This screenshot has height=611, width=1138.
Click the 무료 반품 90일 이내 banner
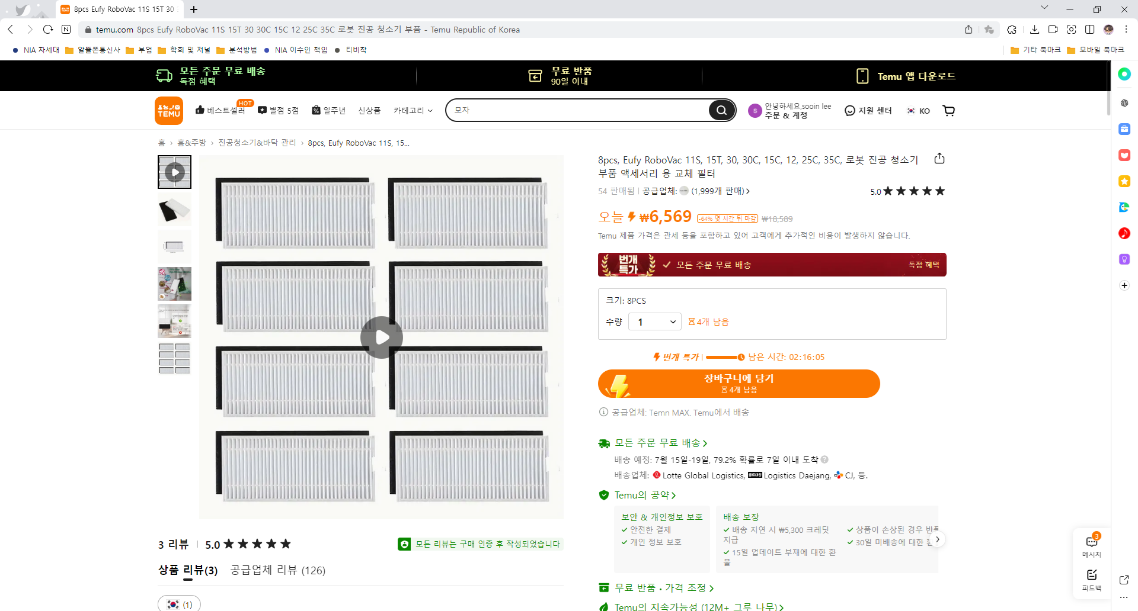[x=560, y=76]
